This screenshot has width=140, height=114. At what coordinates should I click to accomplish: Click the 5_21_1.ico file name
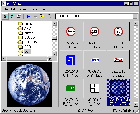[95, 76]
